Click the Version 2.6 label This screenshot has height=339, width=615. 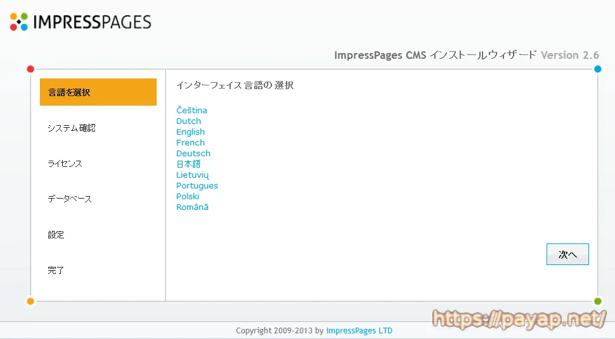(570, 55)
